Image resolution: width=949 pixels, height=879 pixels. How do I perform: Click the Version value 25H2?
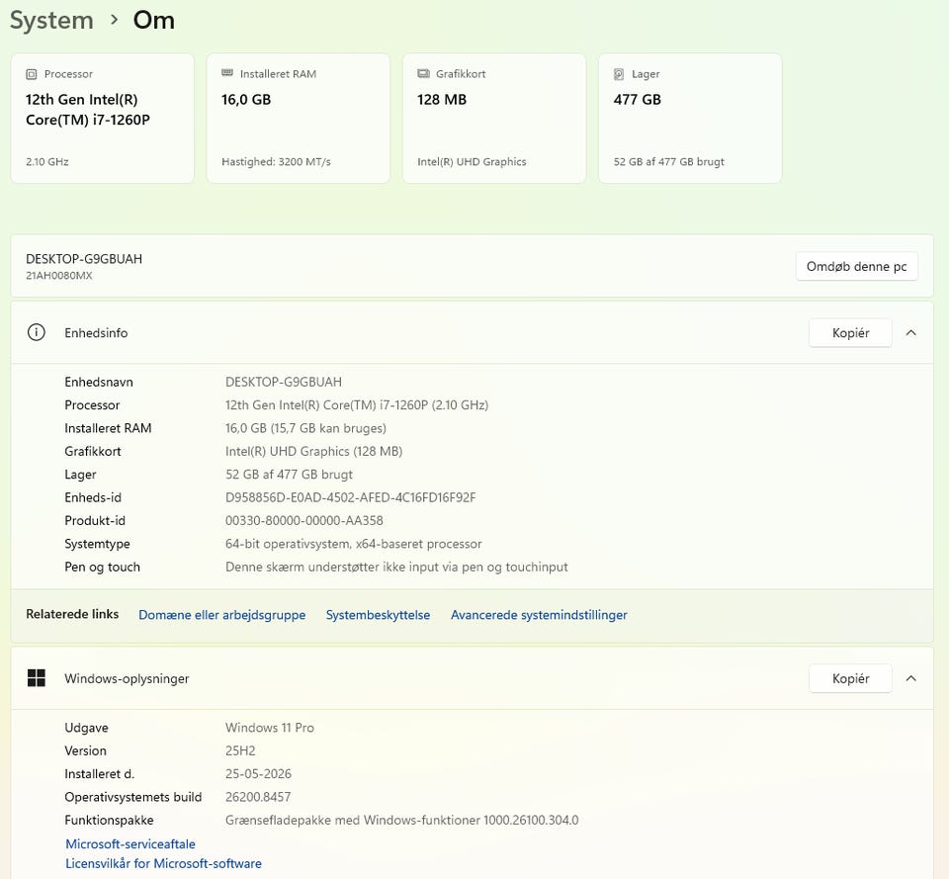[240, 750]
